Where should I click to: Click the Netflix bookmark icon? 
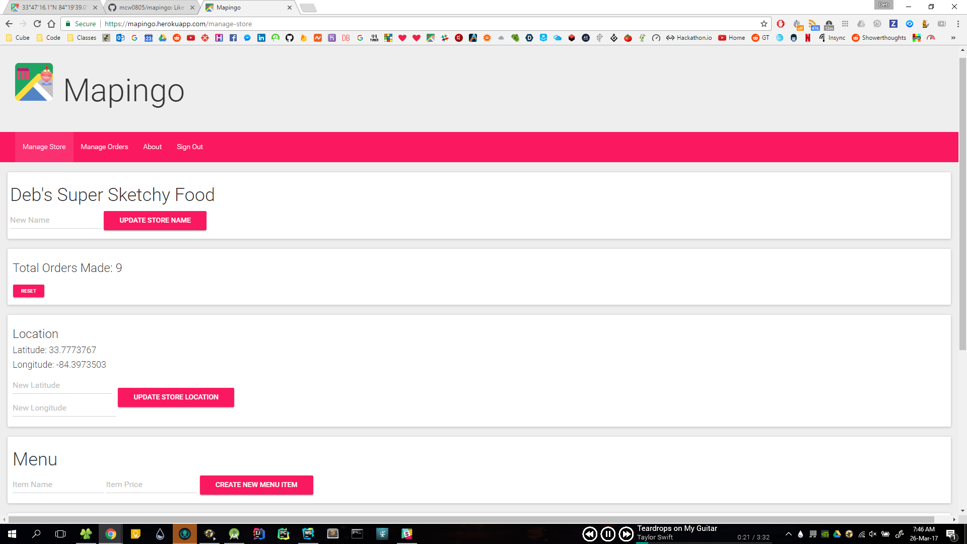[808, 38]
